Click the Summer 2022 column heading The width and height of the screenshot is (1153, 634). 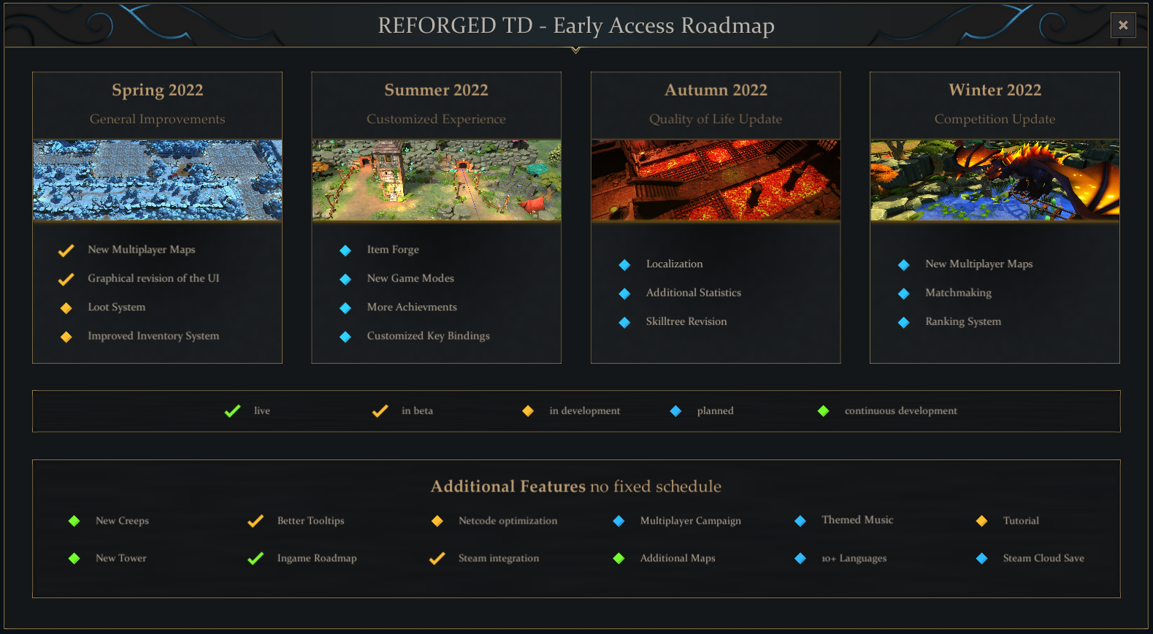(x=436, y=90)
